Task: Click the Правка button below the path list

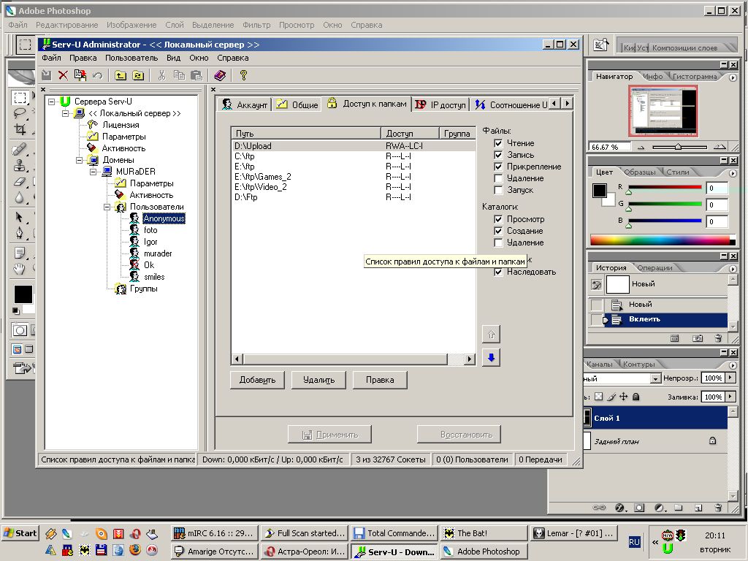Action: tap(380, 380)
